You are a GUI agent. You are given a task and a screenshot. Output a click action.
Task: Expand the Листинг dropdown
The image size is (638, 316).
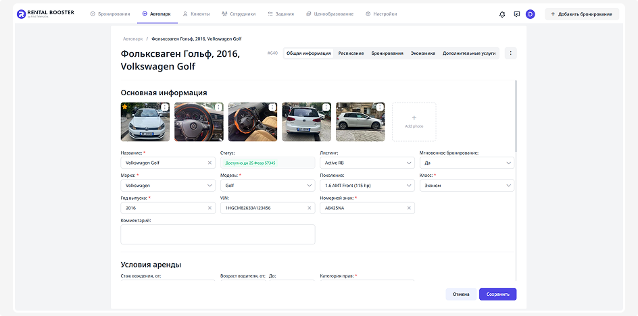[x=409, y=163]
